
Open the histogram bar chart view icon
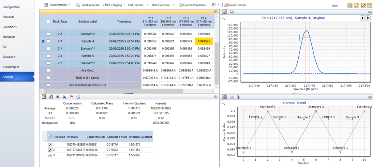click(x=65, y=97)
